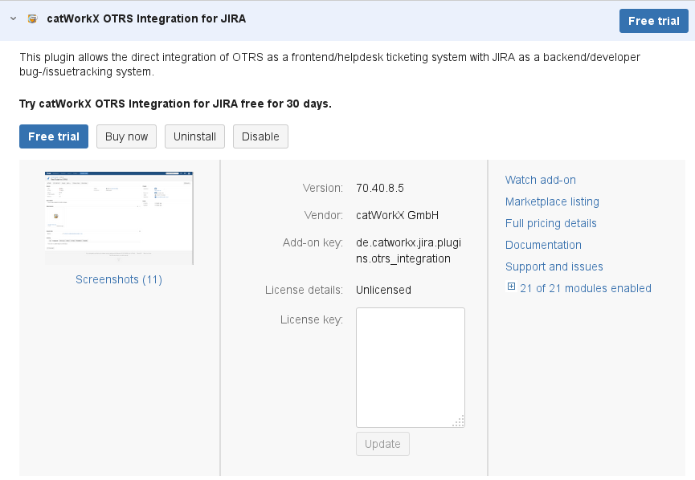Open the Documentation link
This screenshot has width=695, height=480.
click(543, 245)
